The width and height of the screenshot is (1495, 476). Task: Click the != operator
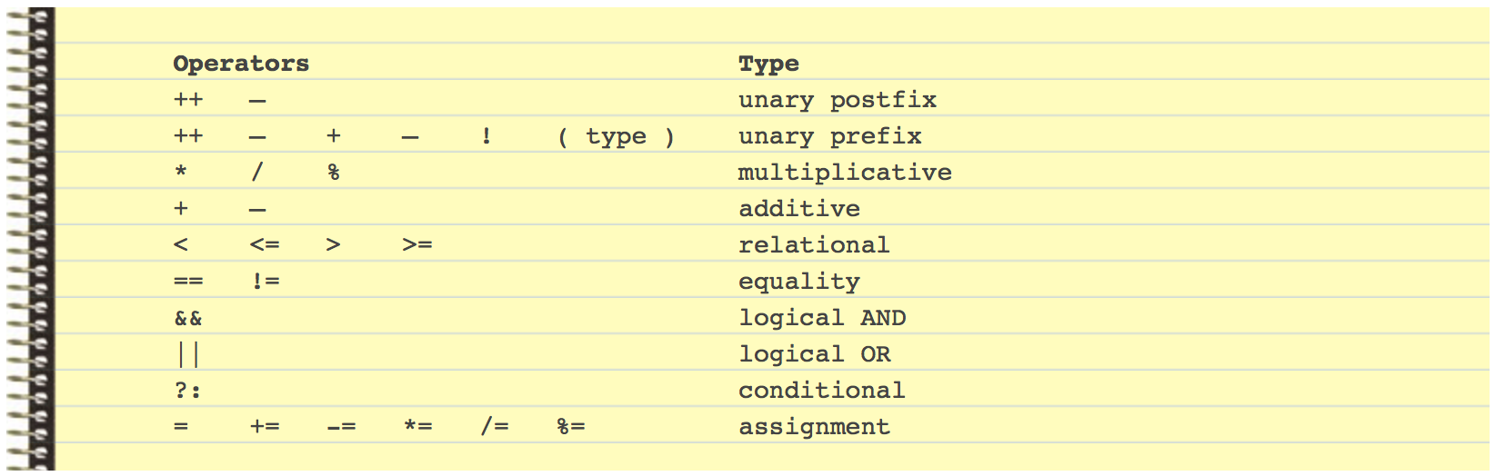point(265,282)
